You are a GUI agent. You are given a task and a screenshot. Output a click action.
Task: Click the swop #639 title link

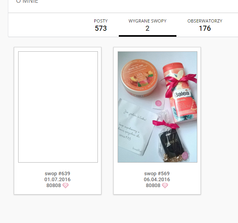click(x=57, y=173)
